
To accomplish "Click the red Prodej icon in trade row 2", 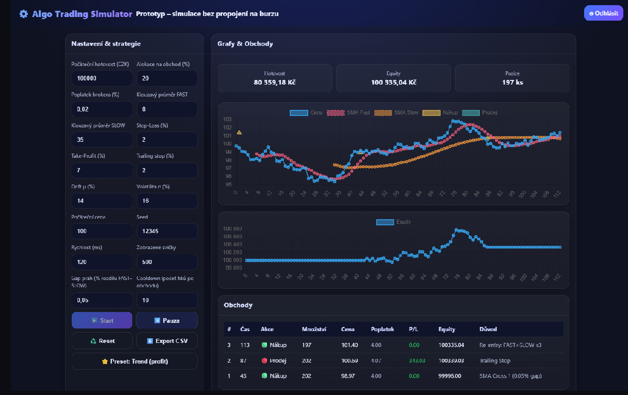I will 264,360.
